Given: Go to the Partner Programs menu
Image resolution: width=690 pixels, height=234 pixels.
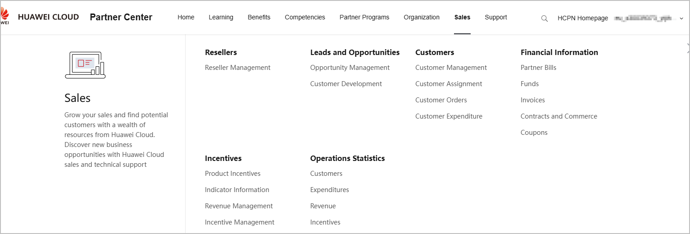Looking at the screenshot, I should 364,17.
